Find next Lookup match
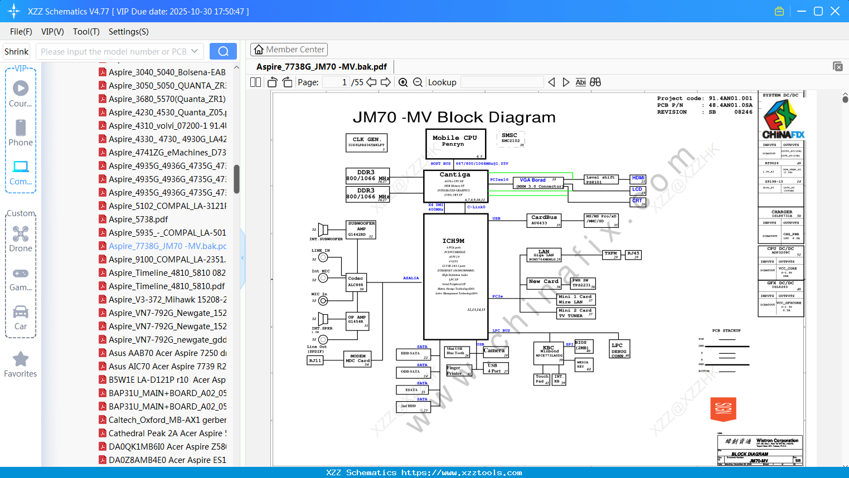 click(566, 82)
